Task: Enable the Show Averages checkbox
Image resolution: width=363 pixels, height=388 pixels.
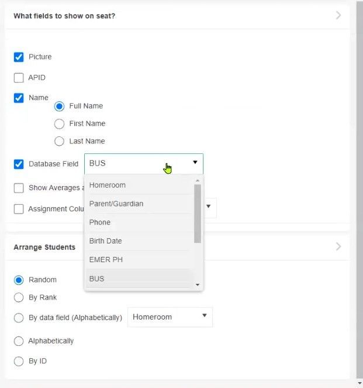Action: coord(19,188)
